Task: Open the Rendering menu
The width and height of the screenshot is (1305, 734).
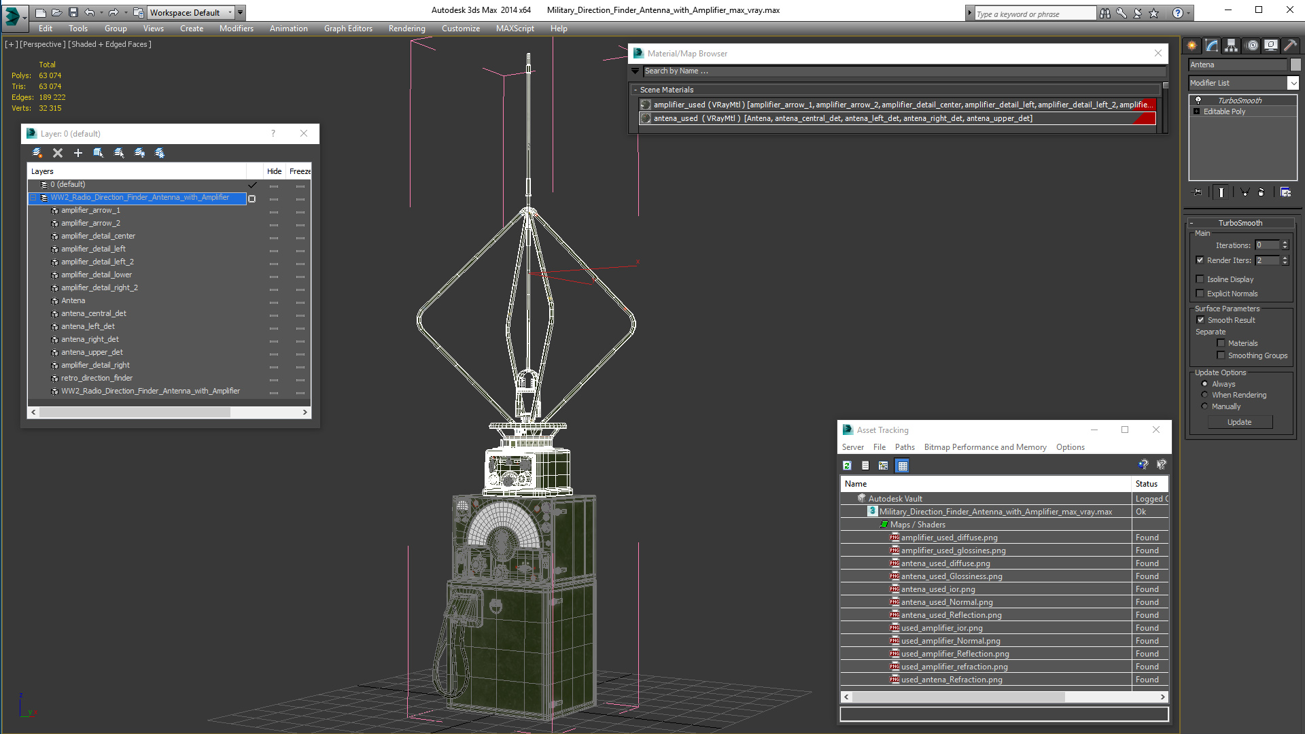Action: coord(406,29)
